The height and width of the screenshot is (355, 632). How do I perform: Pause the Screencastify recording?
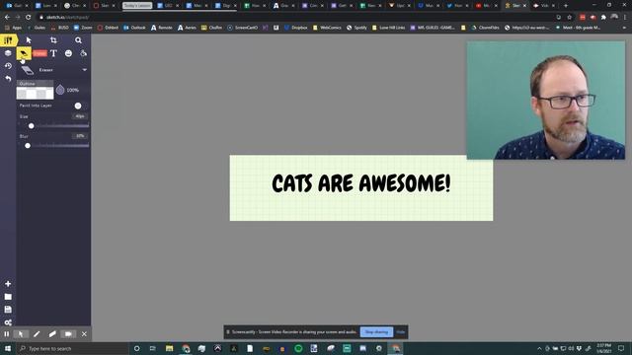pos(7,334)
